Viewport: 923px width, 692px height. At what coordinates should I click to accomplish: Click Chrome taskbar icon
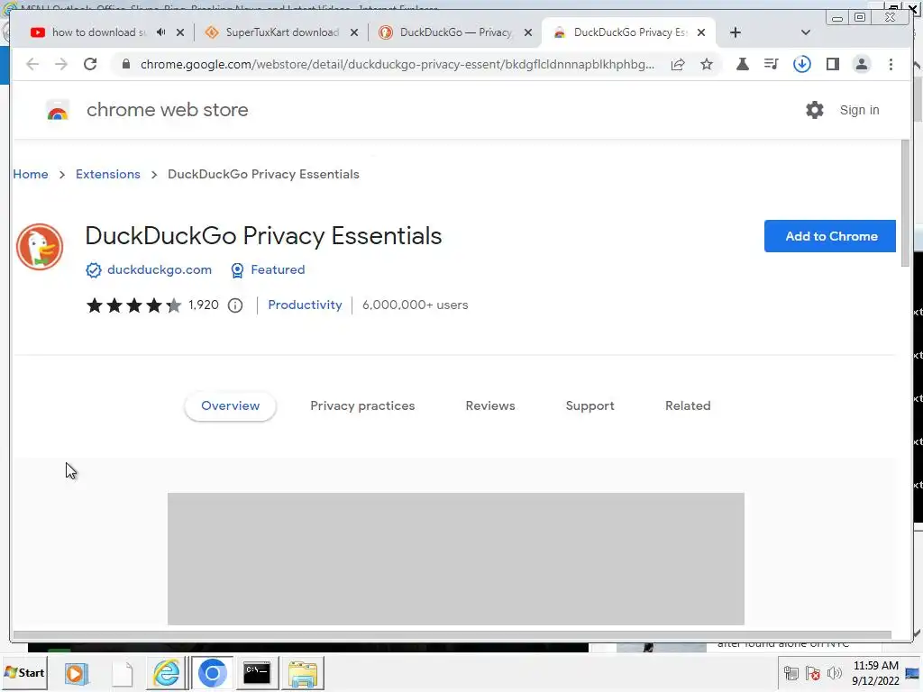[x=212, y=672]
